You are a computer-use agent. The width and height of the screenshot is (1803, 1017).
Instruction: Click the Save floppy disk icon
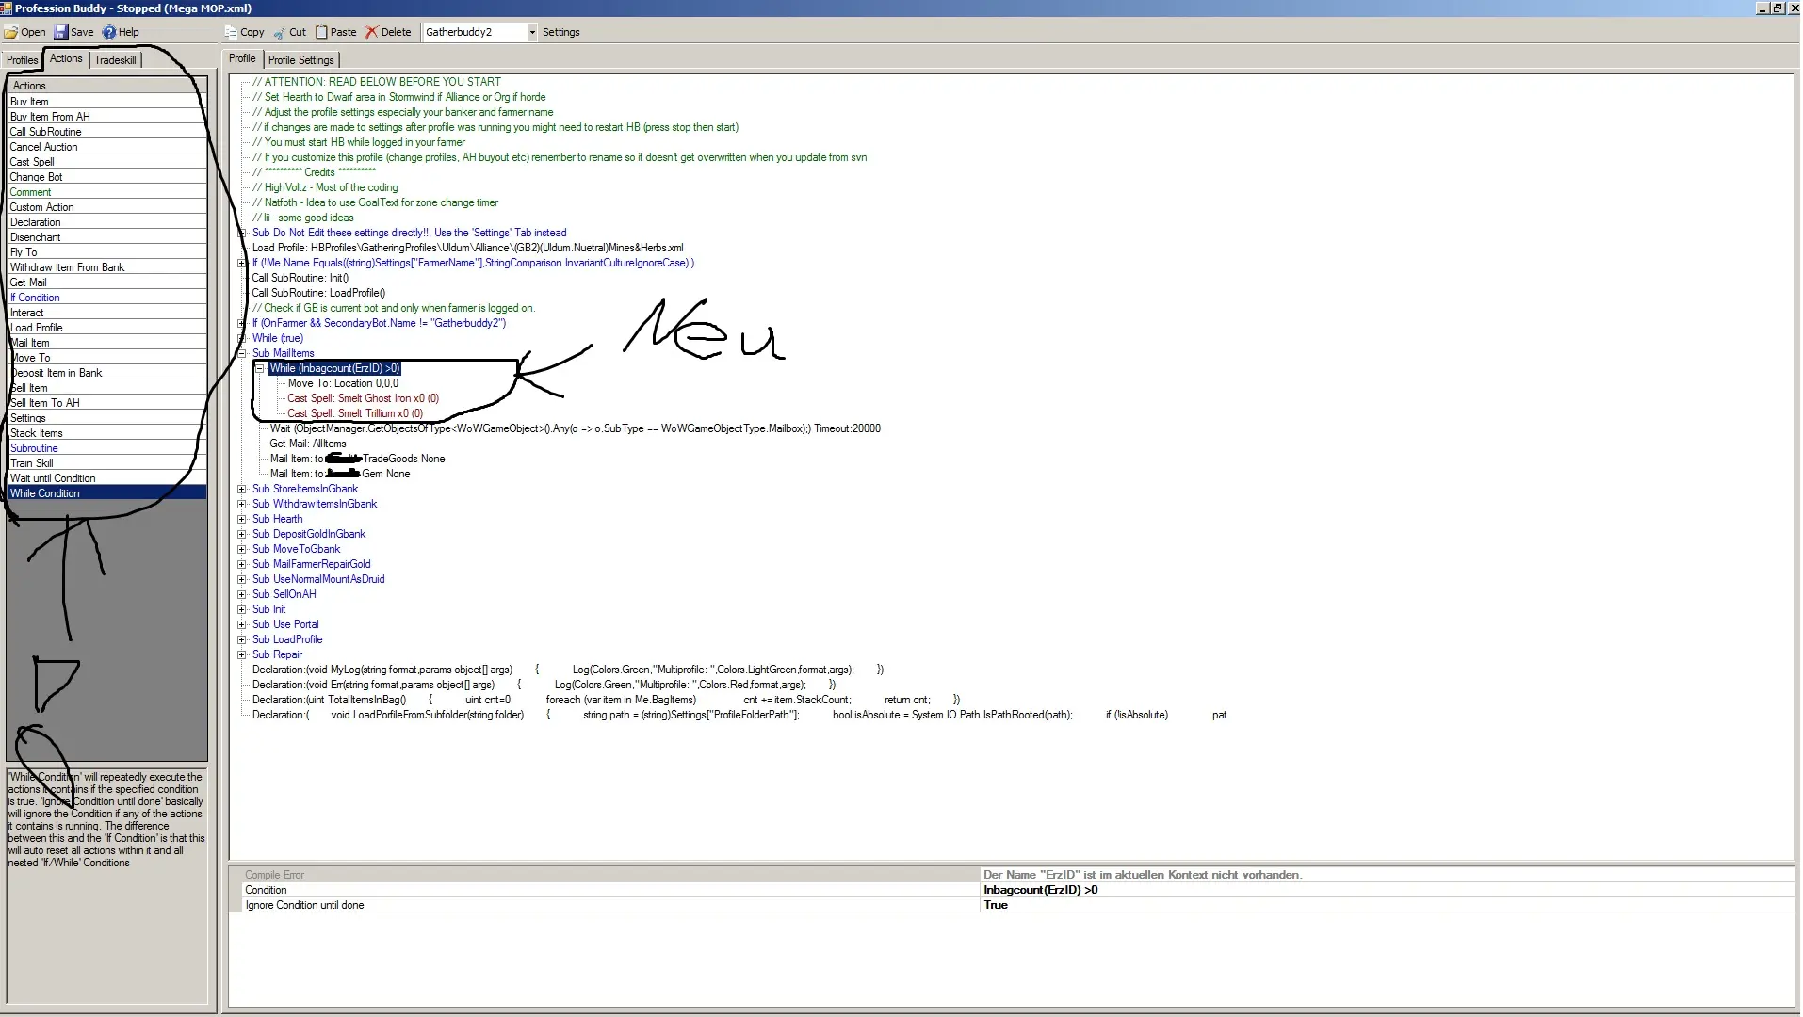(61, 32)
